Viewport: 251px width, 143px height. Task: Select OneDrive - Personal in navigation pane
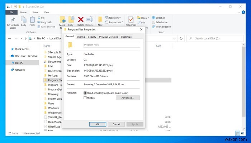24,56
